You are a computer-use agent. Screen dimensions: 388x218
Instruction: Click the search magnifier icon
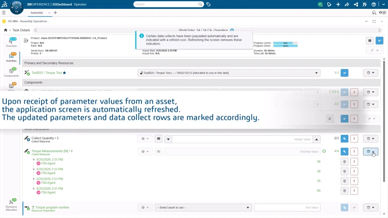tap(200, 4)
